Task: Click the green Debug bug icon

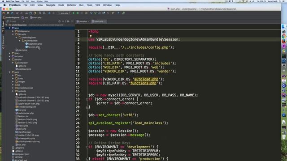Action: tap(78, 13)
